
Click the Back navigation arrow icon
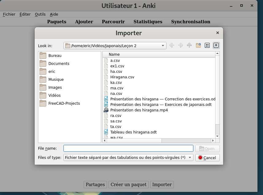(172, 45)
